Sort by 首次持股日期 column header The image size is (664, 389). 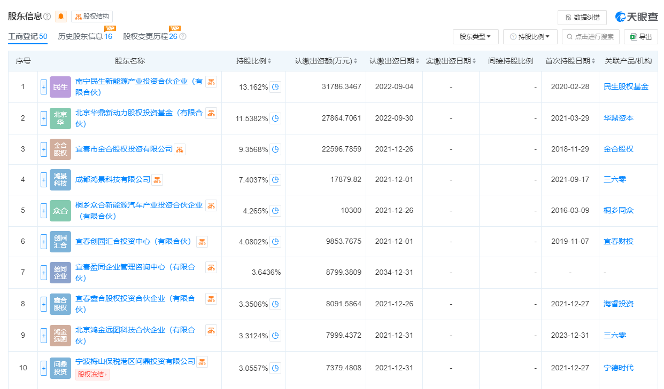[x=570, y=61]
